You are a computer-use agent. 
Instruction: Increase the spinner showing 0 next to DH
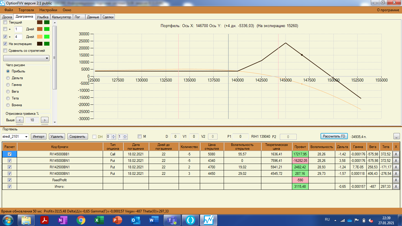(x=114, y=135)
